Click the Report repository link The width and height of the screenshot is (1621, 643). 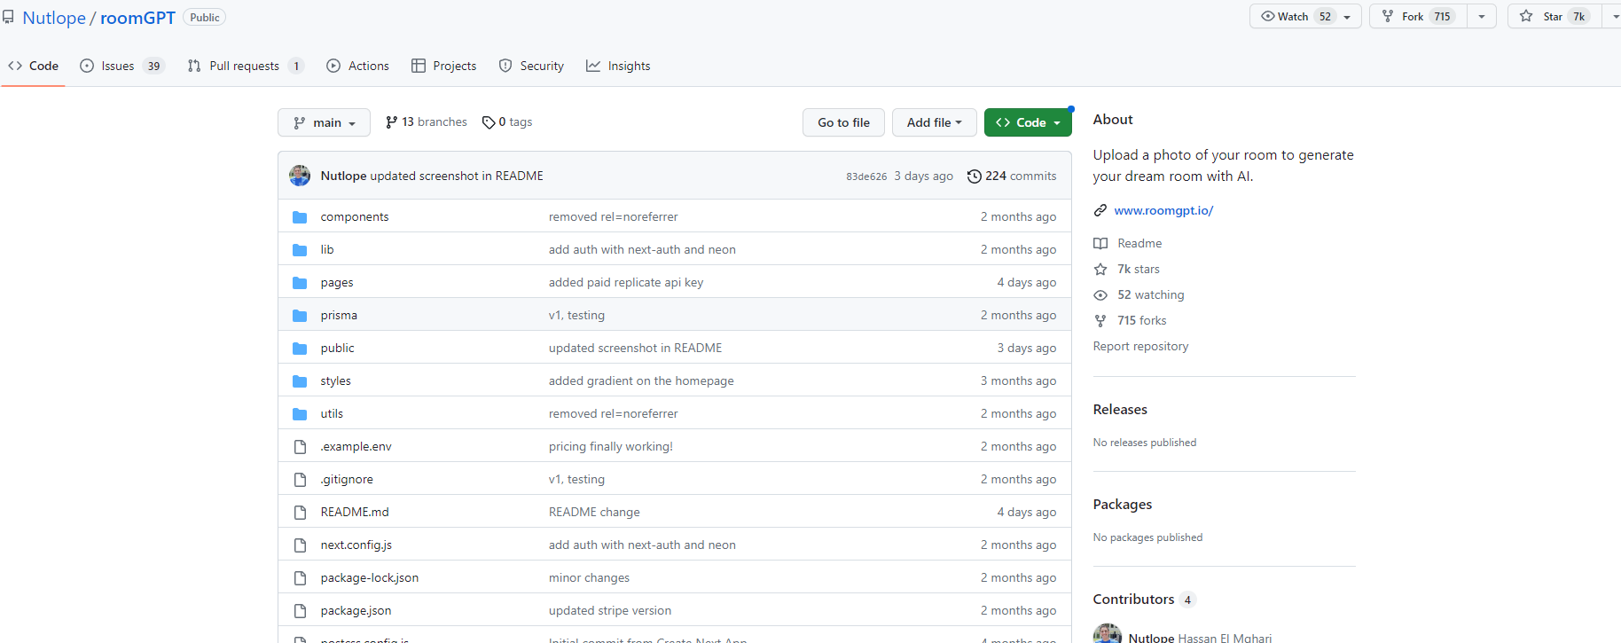pos(1140,346)
